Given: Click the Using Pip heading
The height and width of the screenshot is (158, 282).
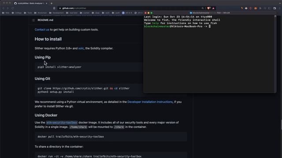Looking at the screenshot, I should click(43, 57).
